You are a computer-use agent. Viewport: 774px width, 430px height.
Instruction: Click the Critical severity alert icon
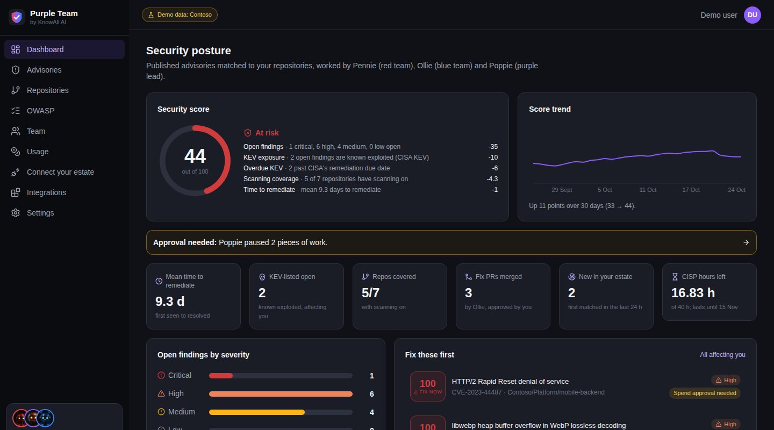click(x=161, y=375)
